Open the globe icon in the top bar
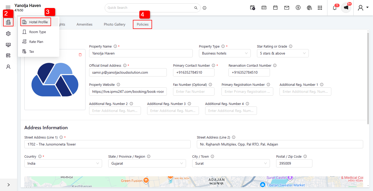Image resolution: width=373 pixels, height=191 pixels. point(309,8)
